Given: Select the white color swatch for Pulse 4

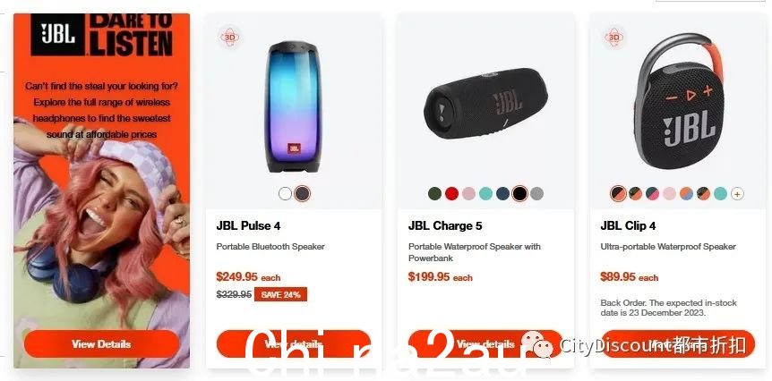Looking at the screenshot, I should coord(285,194).
